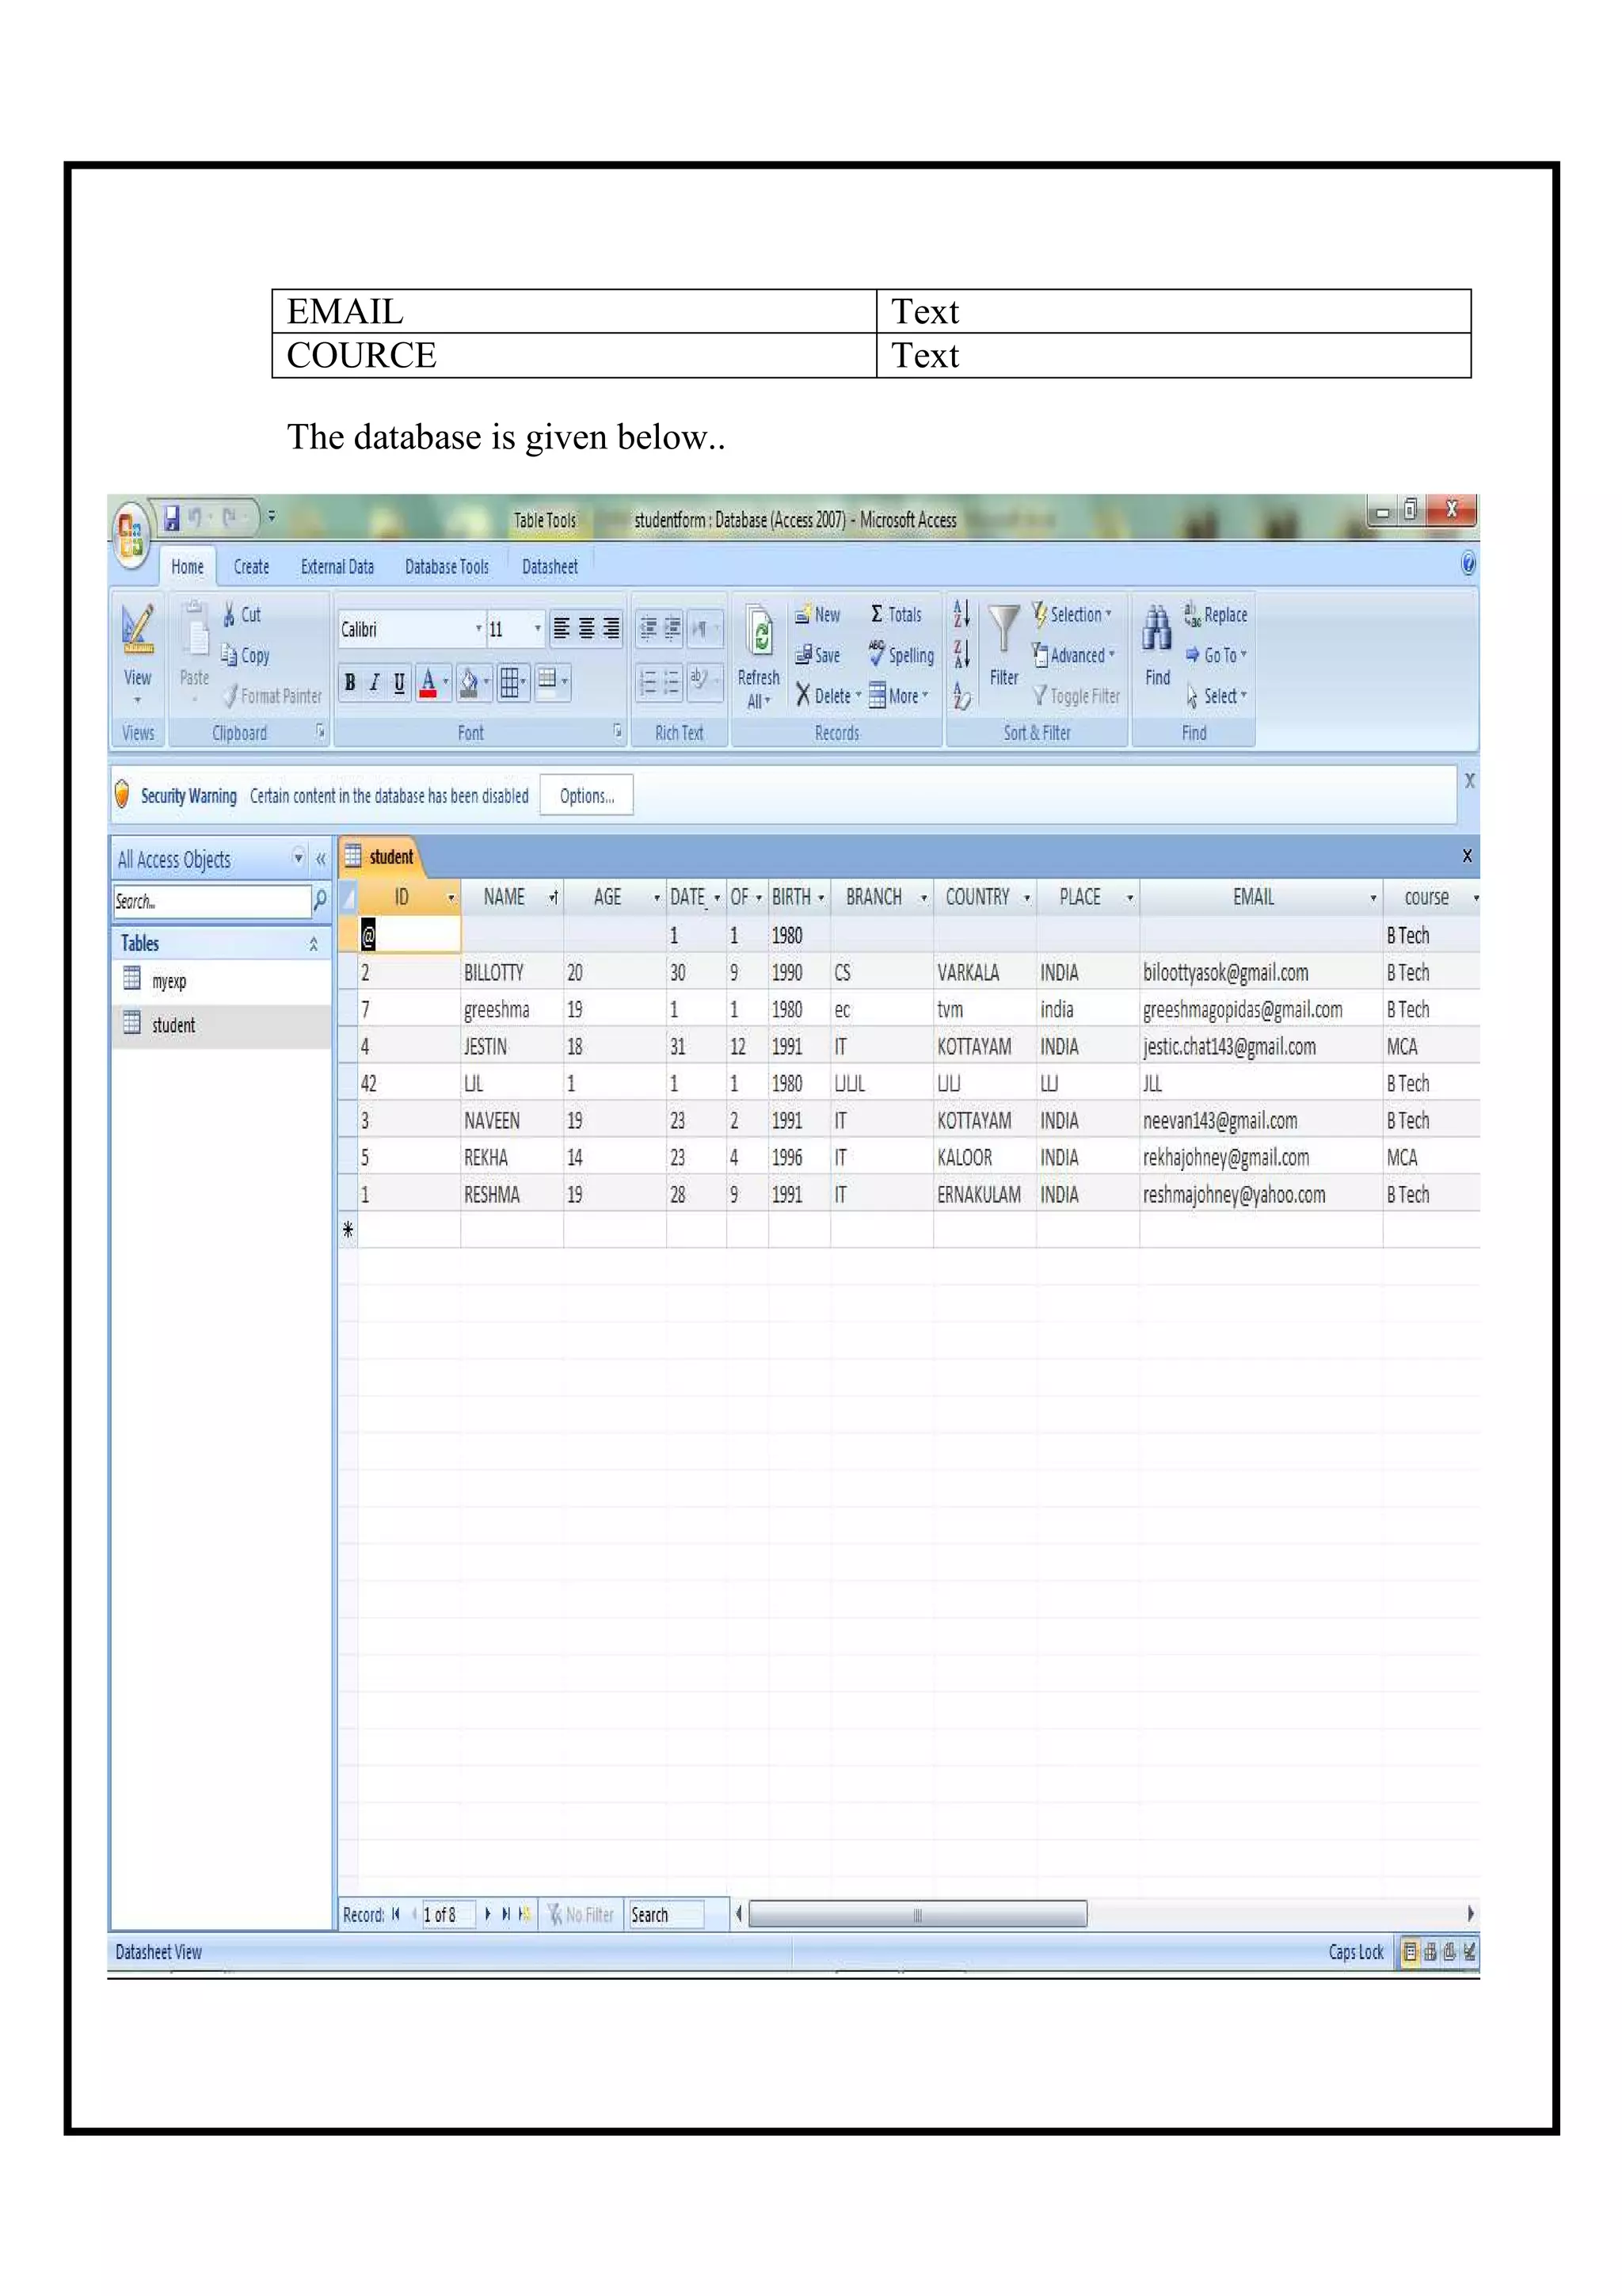Click Format Painter

click(x=272, y=696)
